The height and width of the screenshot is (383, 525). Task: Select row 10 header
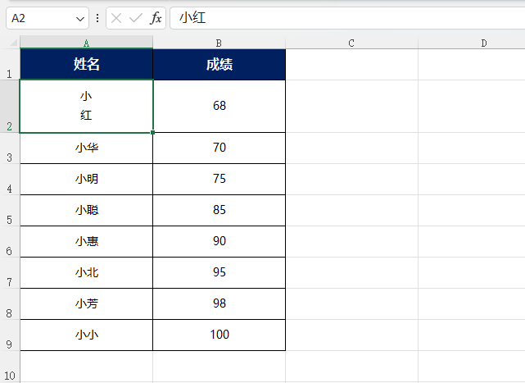click(x=10, y=367)
